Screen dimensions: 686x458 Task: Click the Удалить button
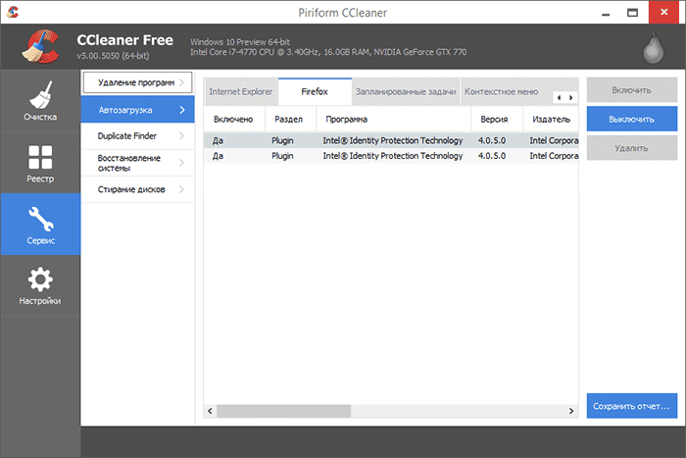coord(632,148)
